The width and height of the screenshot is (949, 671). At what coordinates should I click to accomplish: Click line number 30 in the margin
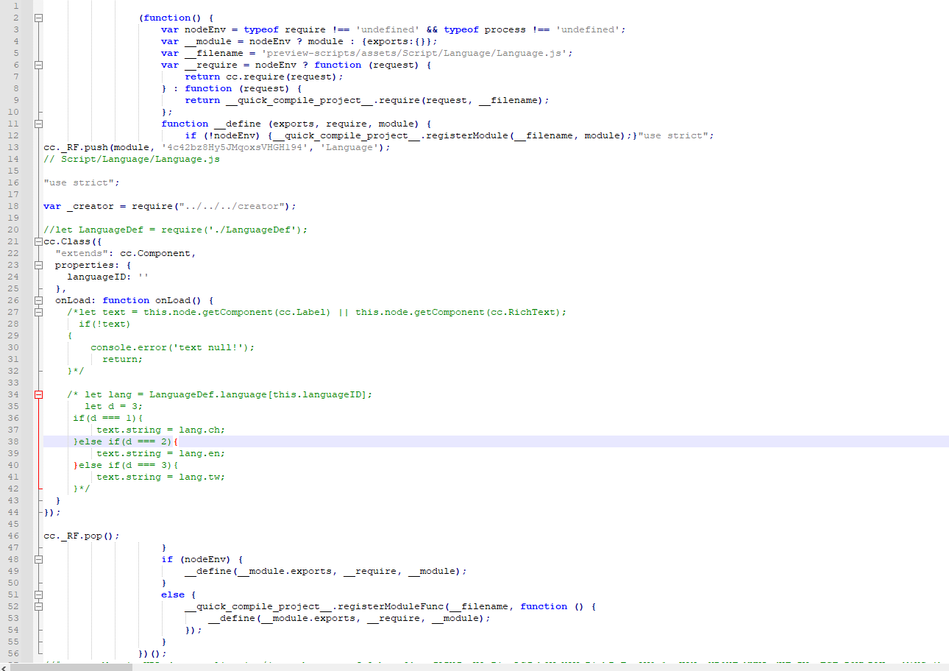click(x=14, y=347)
